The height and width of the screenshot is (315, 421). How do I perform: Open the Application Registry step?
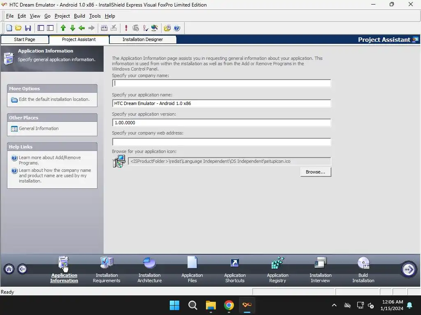click(278, 269)
